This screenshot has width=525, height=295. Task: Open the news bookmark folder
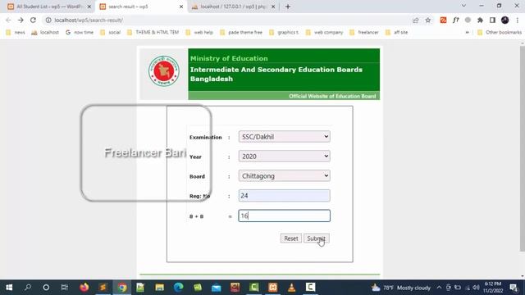16,33
